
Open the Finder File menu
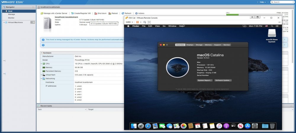pos(144,26)
